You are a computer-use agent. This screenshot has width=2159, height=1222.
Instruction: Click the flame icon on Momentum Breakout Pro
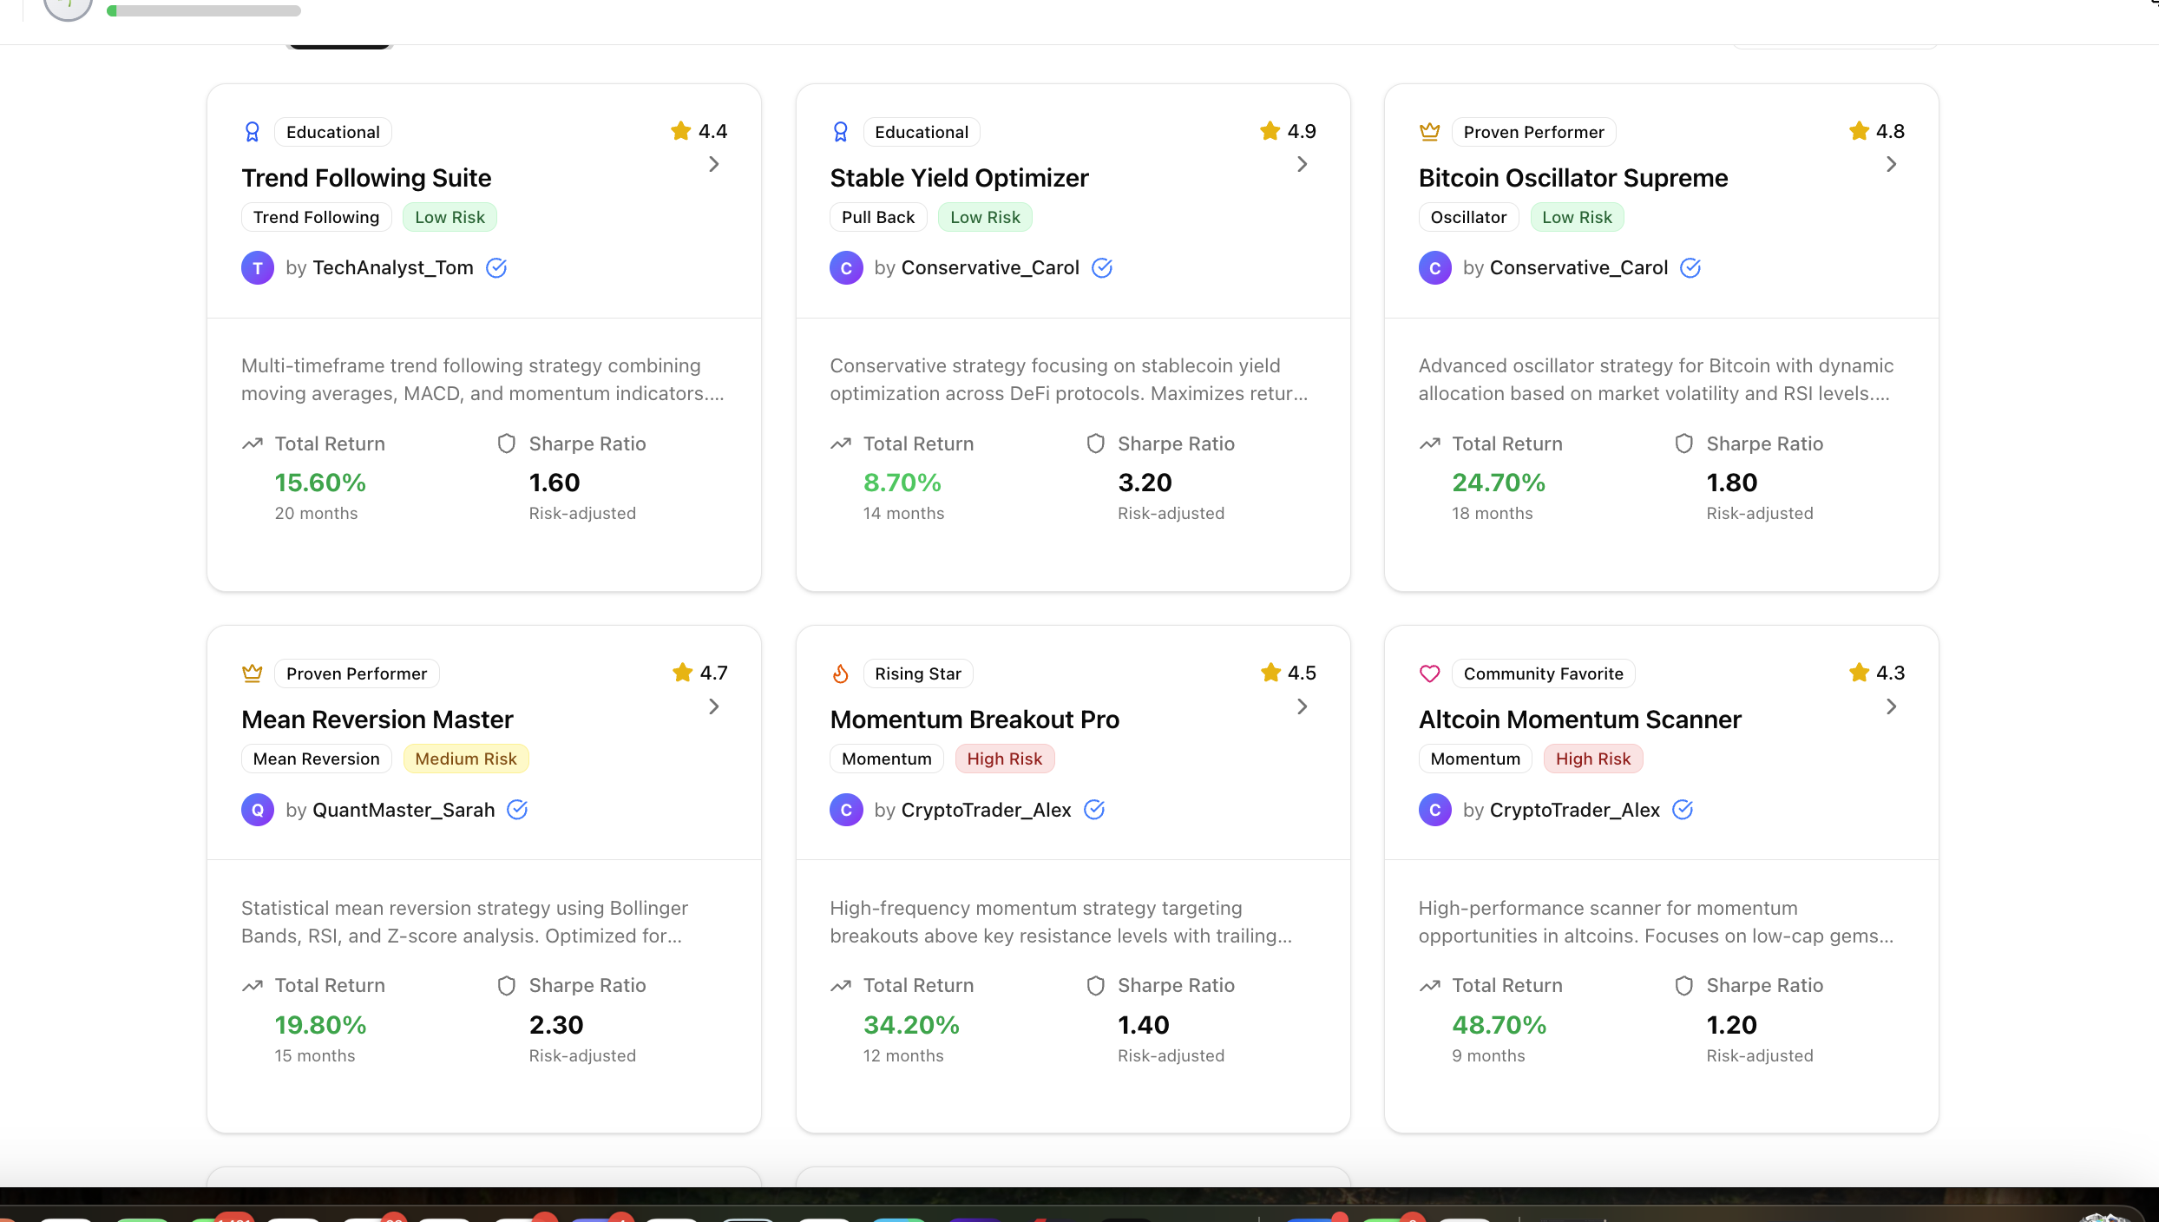click(x=840, y=673)
